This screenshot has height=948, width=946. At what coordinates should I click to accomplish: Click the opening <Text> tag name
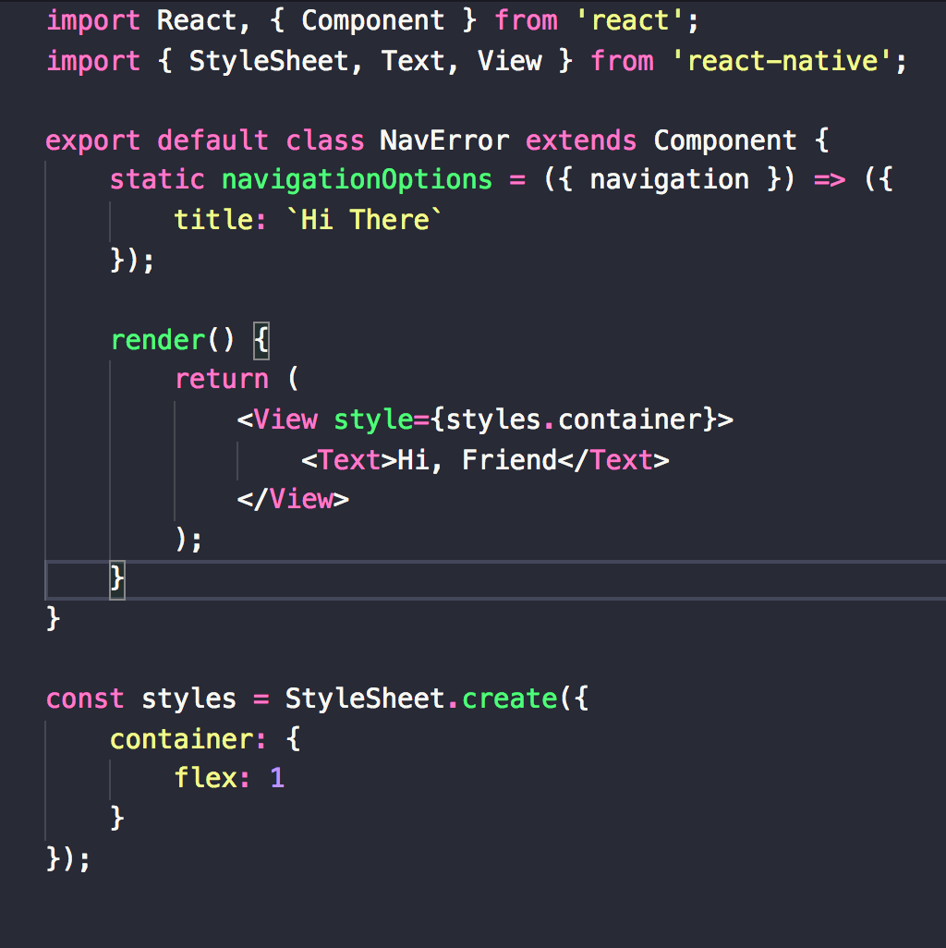(x=349, y=460)
